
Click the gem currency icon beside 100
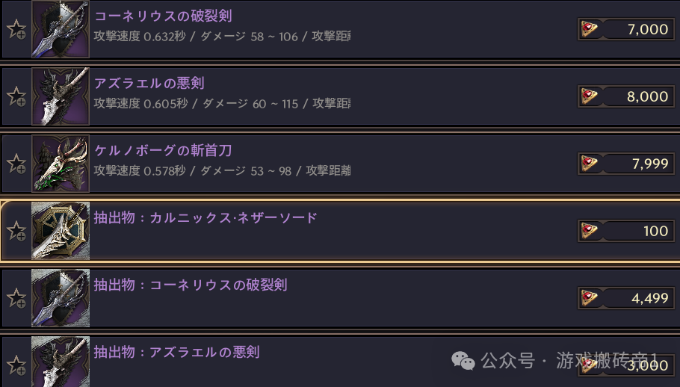tap(590, 231)
